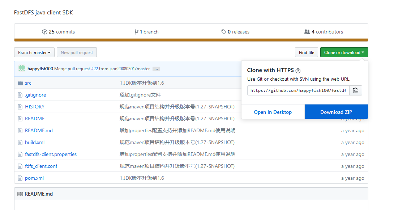View the 4 contributors link
This screenshot has width=394, height=210.
324,32
